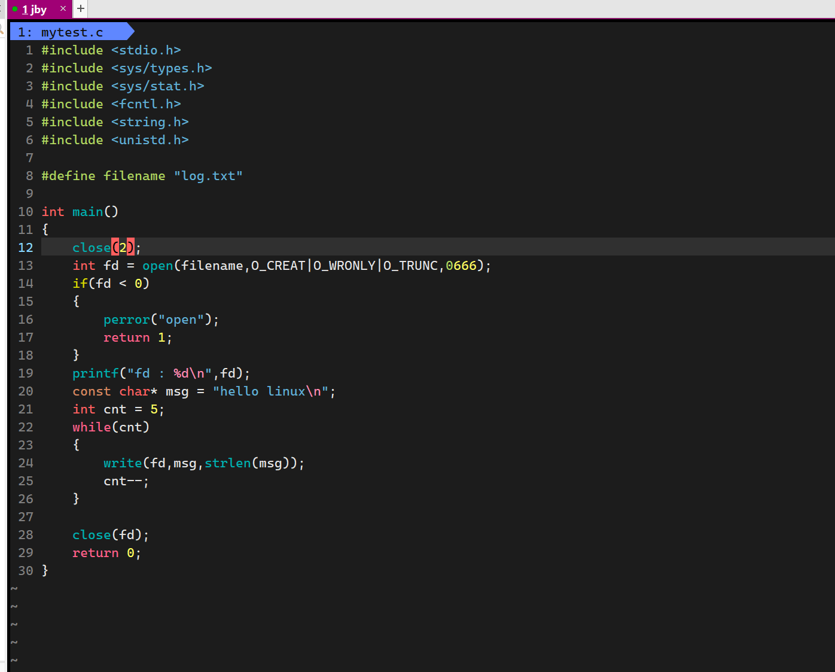
Task: Click the 'int fd' declaration on line 13
Action: coord(96,266)
